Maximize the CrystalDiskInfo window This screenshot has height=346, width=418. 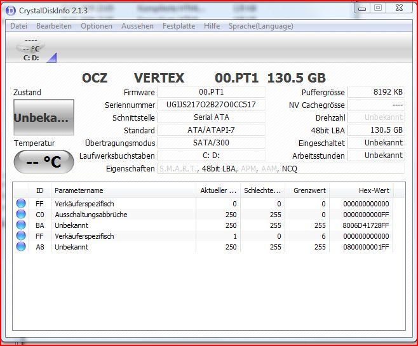(378, 8)
